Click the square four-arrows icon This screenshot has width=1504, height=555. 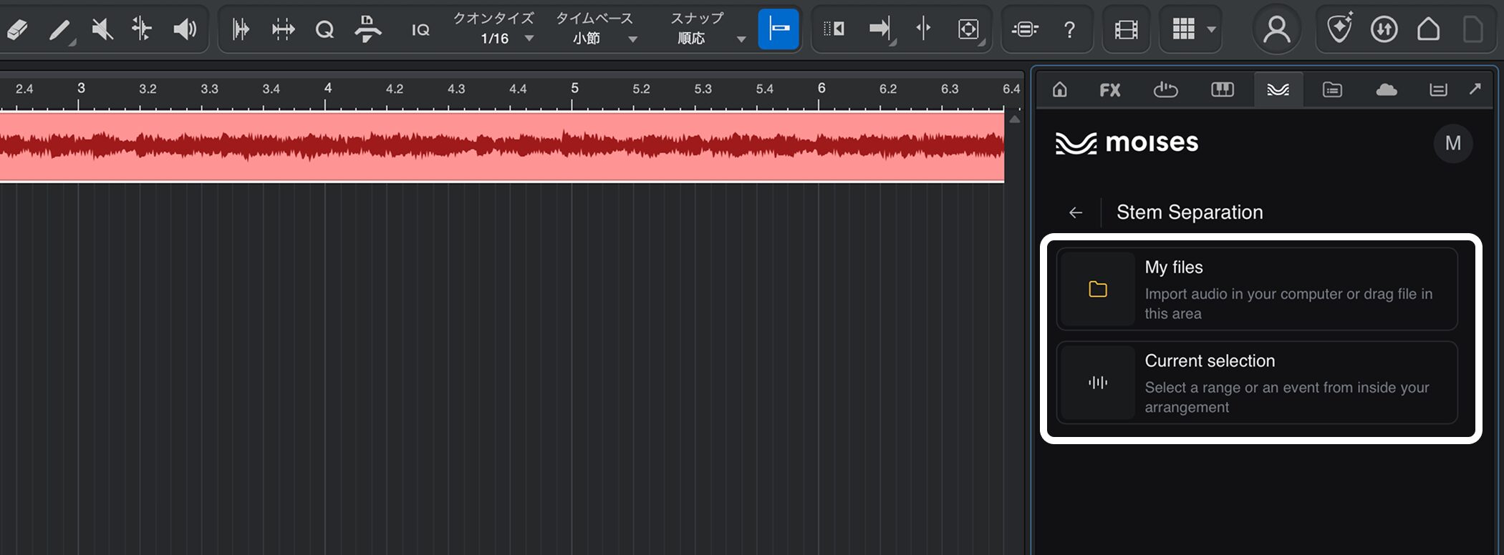pos(968,29)
